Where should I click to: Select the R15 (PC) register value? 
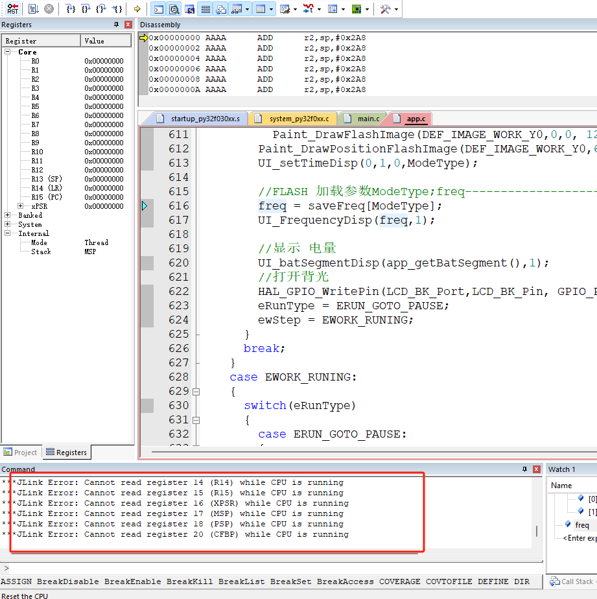coord(104,197)
